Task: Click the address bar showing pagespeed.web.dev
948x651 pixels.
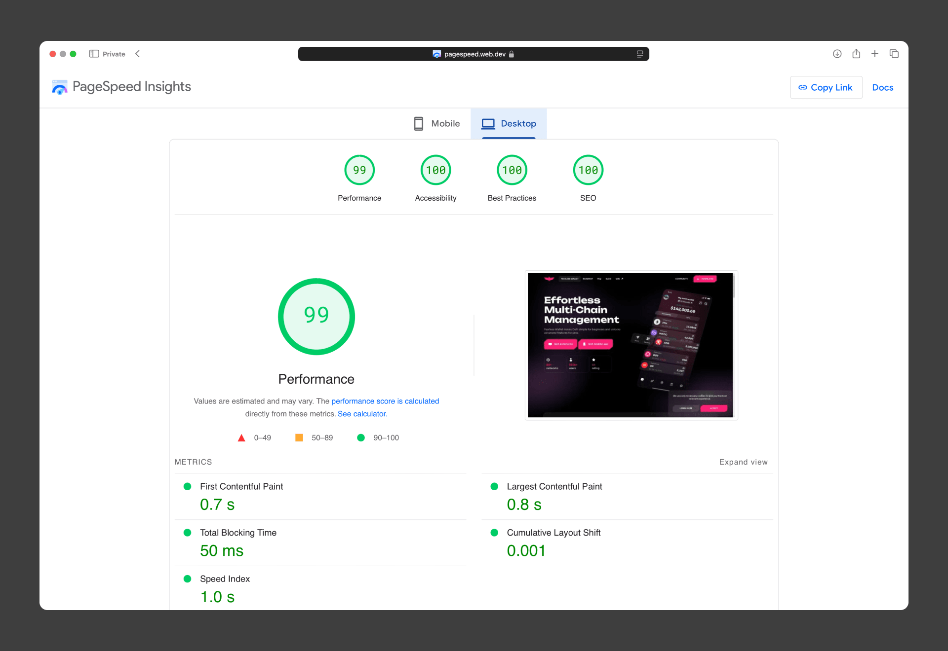Action: [474, 54]
